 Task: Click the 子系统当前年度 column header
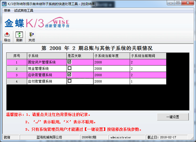111,56
